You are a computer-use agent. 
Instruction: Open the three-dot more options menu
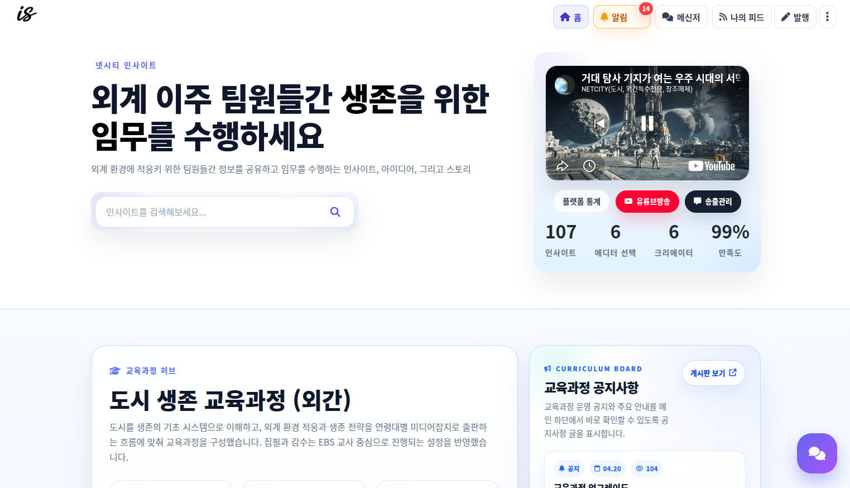pyautogui.click(x=827, y=17)
